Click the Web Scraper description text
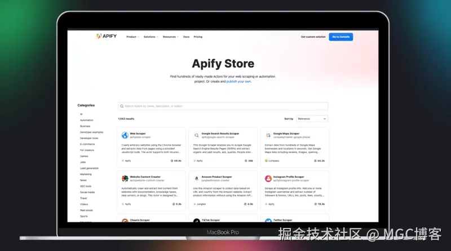This screenshot has width=451, height=251. [x=151, y=149]
